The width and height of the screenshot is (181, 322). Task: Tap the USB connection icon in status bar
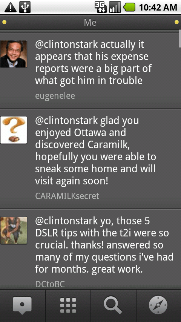pyautogui.click(x=25, y=7)
